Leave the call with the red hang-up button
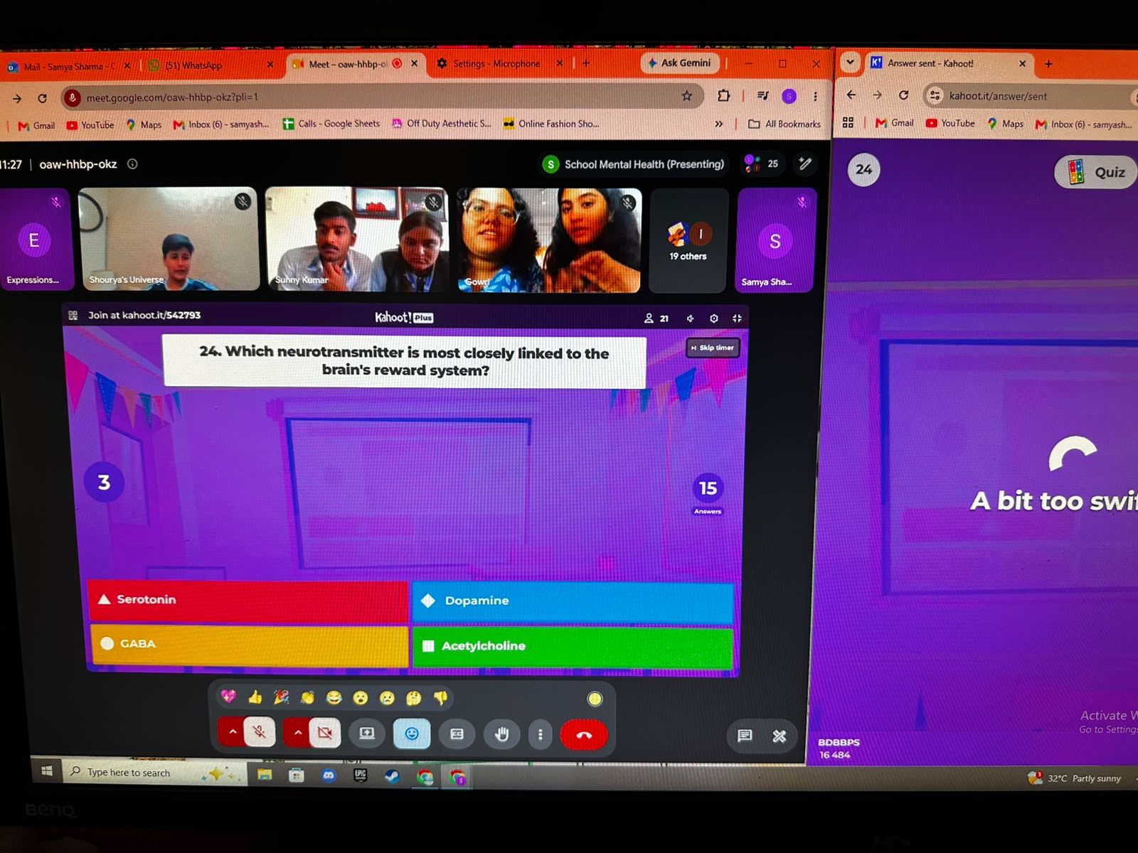 click(x=584, y=735)
